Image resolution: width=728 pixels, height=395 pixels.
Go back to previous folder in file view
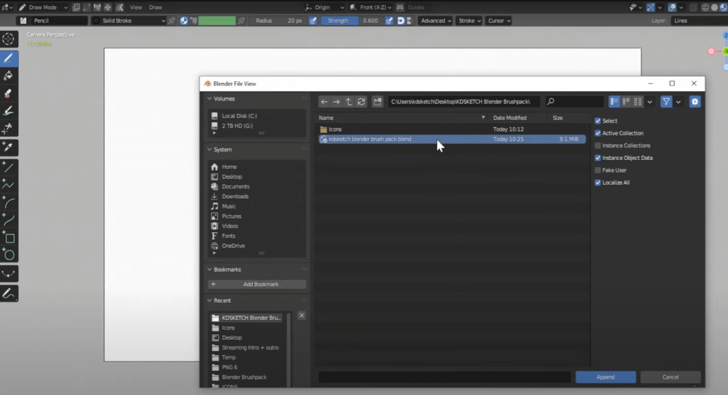tap(324, 102)
